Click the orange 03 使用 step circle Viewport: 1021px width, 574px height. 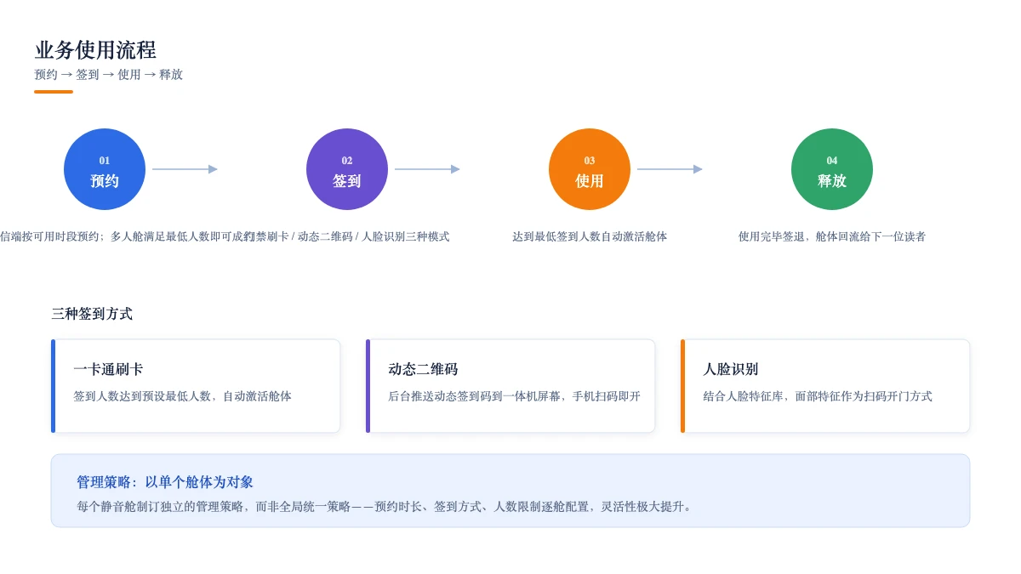pyautogui.click(x=590, y=169)
